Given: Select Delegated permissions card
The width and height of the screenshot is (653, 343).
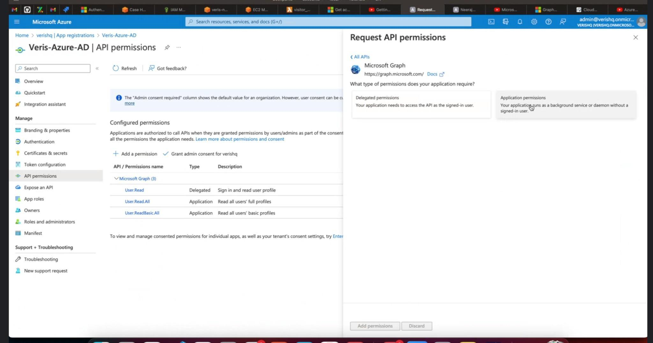Looking at the screenshot, I should coord(421,105).
